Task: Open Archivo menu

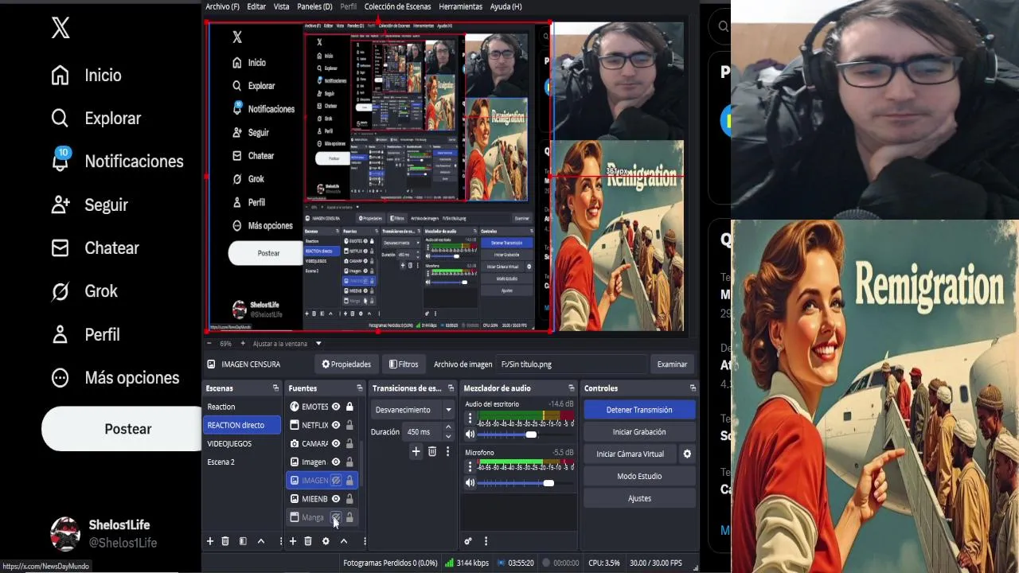Action: [222, 6]
